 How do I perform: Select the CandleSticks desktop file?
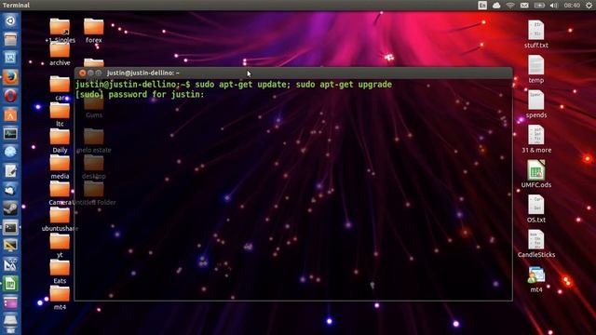(536, 244)
